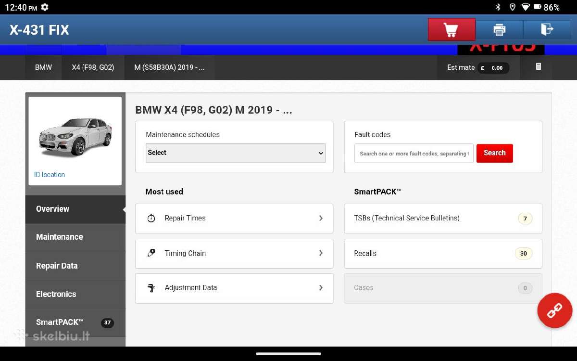577x361 pixels.
Task: Open the Recalls entry
Action: point(443,253)
